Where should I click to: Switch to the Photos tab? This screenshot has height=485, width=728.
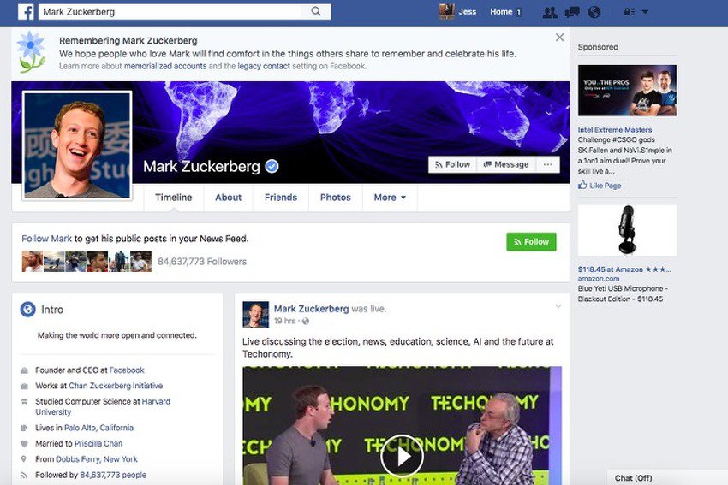coord(335,198)
